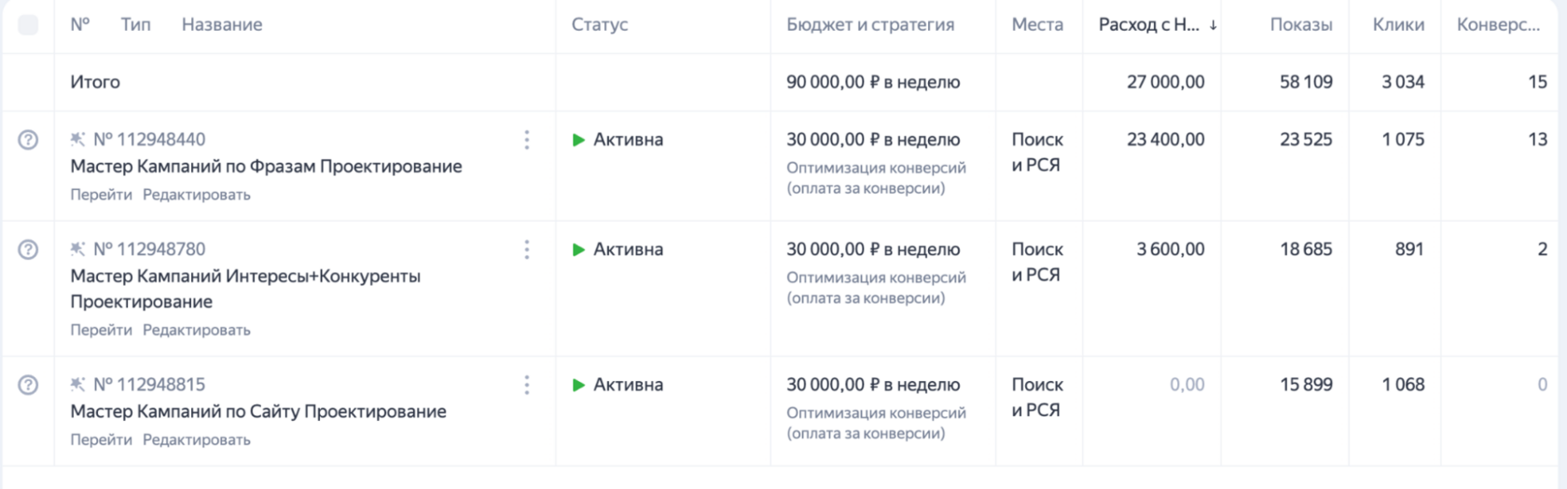This screenshot has height=489, width=1567.
Task: Click Перейти link under Фразам Проектирование campaign
Action: point(101,195)
